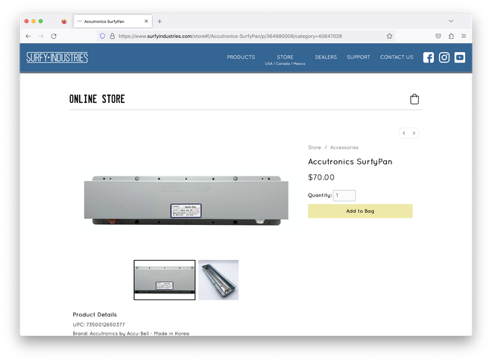Click the site security padlock icon

(112, 36)
